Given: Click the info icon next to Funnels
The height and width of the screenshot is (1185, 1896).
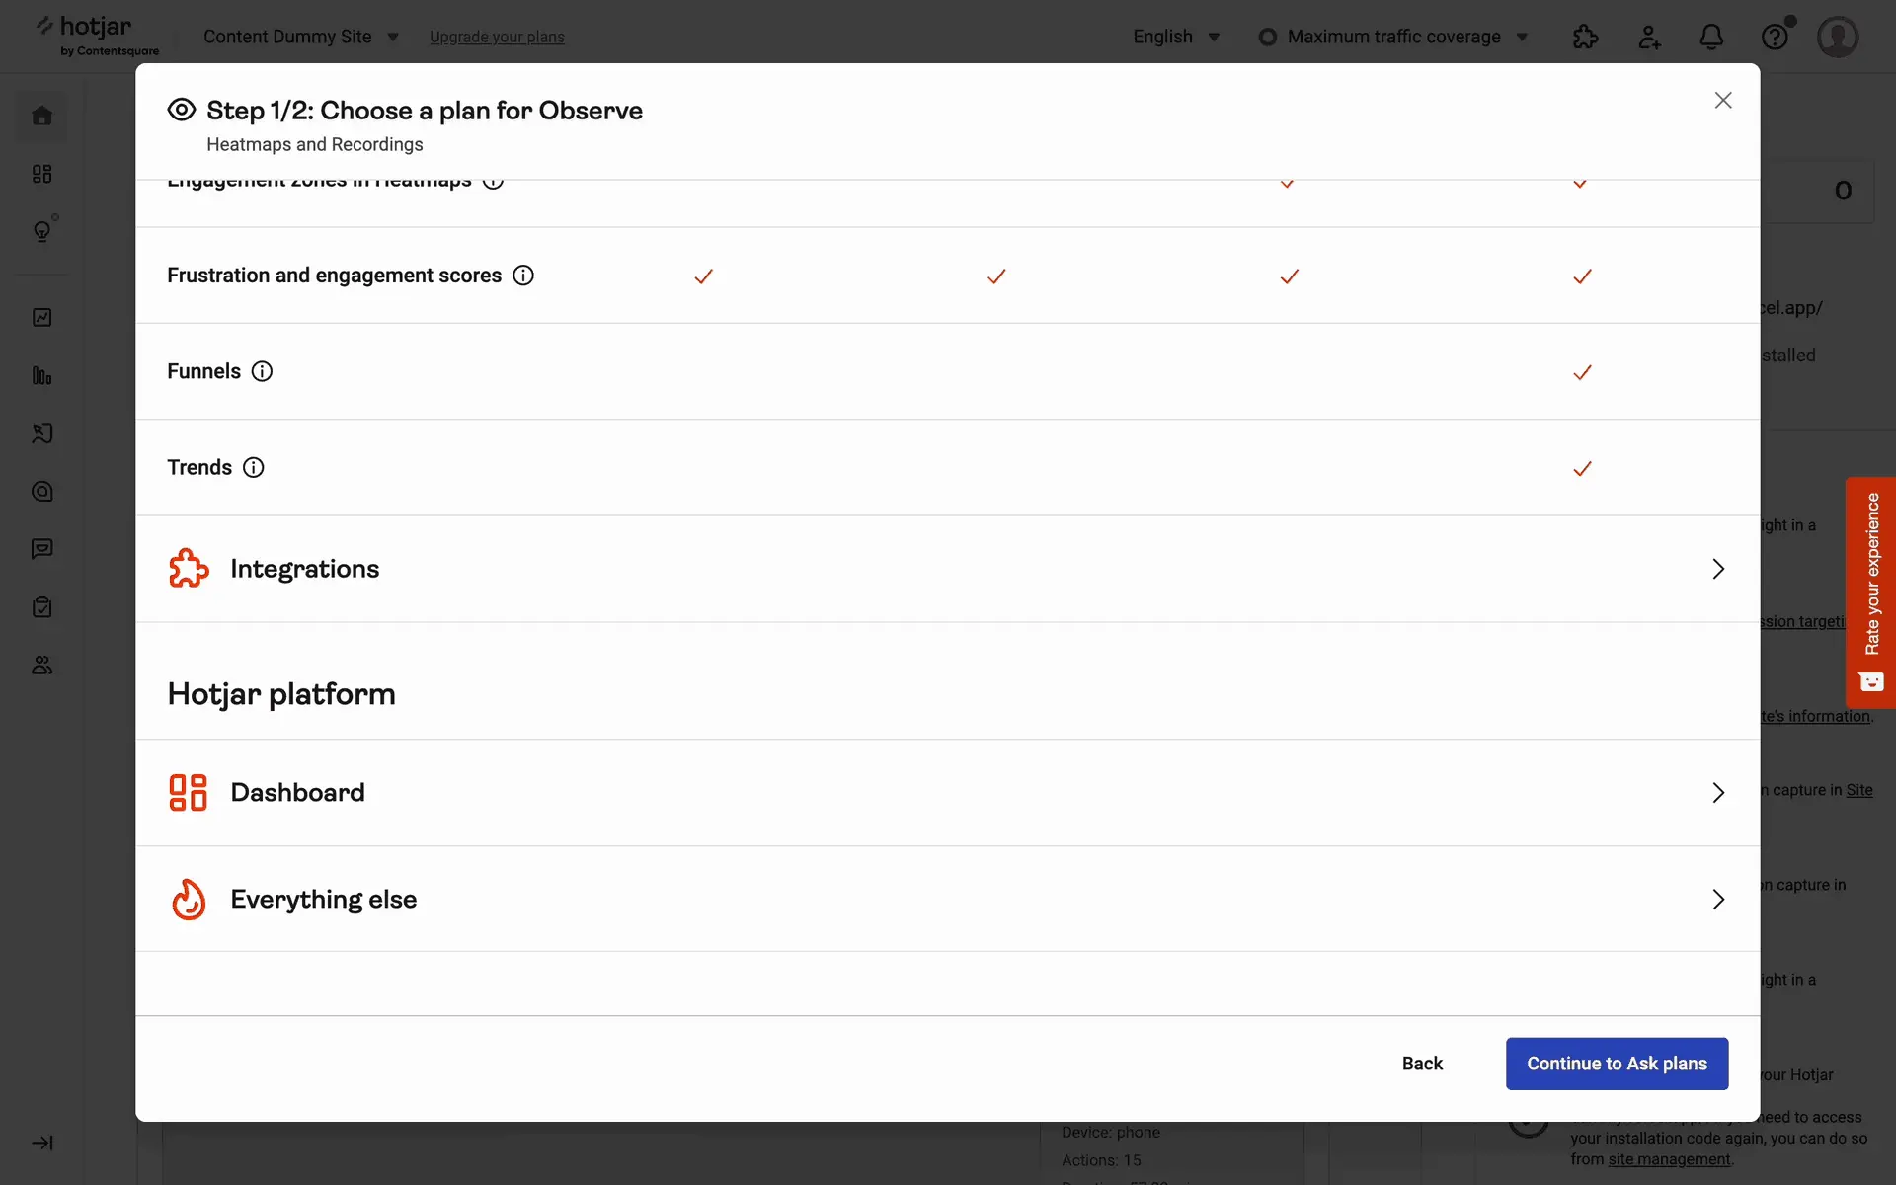Looking at the screenshot, I should [262, 371].
